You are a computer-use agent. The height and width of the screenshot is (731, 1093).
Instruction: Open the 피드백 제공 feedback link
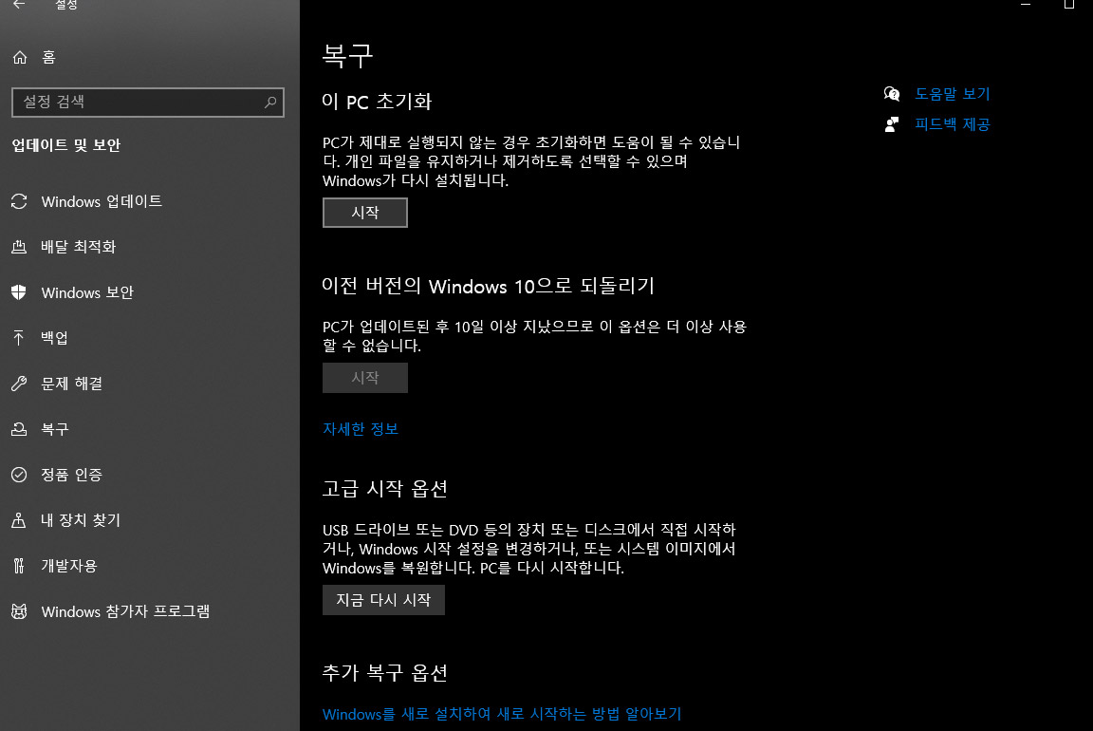click(953, 123)
